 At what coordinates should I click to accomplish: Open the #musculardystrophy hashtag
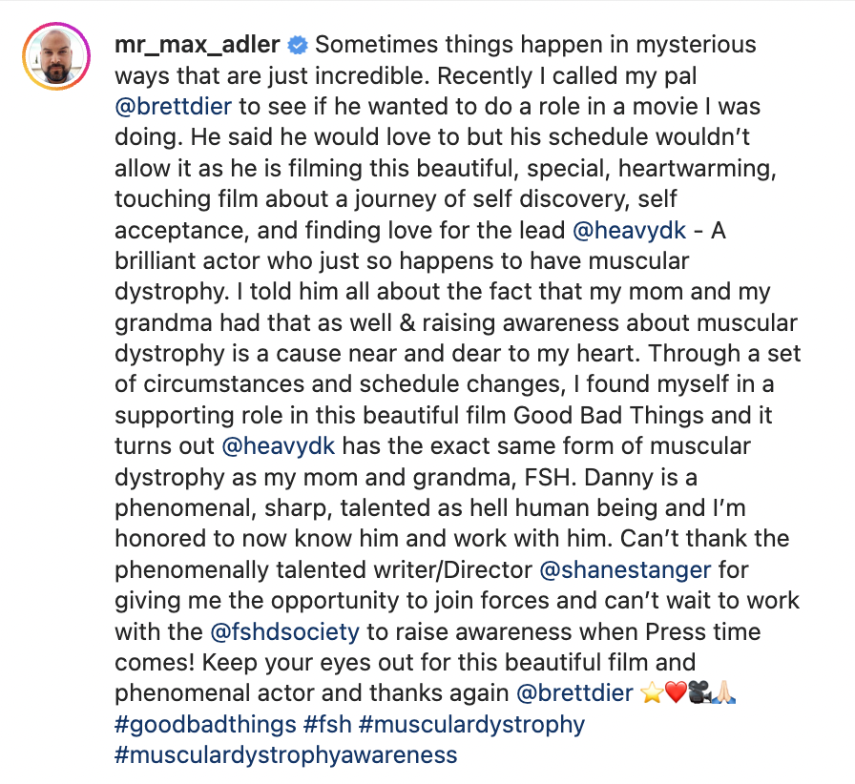click(x=471, y=725)
